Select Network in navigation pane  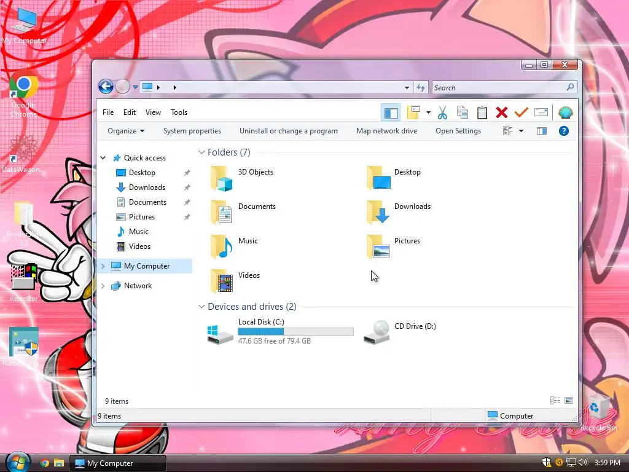point(138,286)
